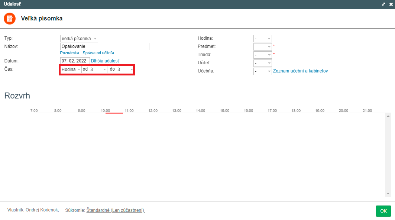This screenshot has height=220, width=395.
Task: Open the 'od' lesson number dropdown
Action: click(x=98, y=69)
